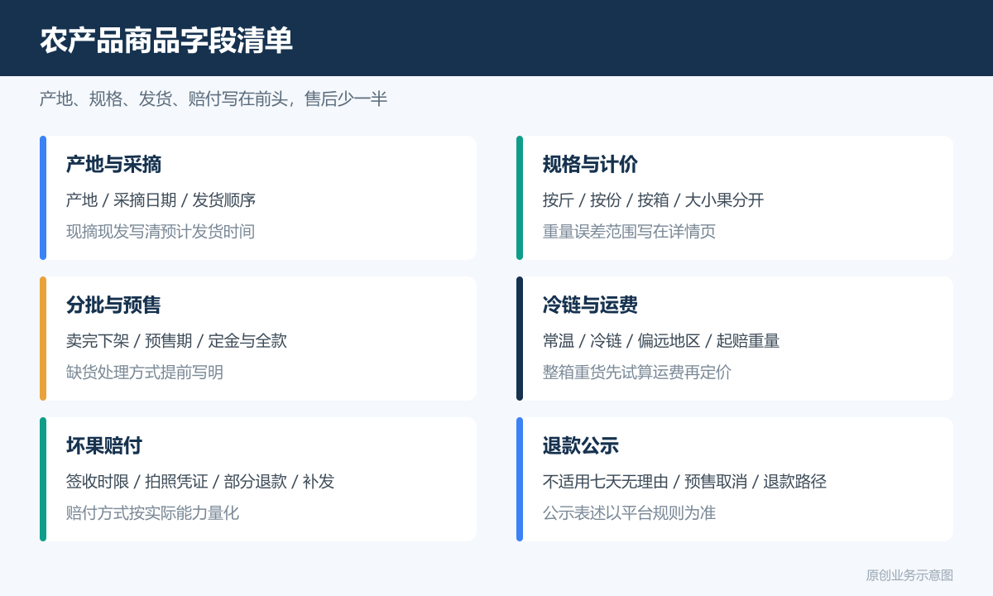Select the 退款公示 card heading
This screenshot has width=993, height=596.
coord(581,446)
